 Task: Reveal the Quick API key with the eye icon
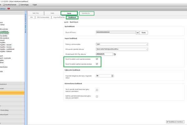coord(137,32)
